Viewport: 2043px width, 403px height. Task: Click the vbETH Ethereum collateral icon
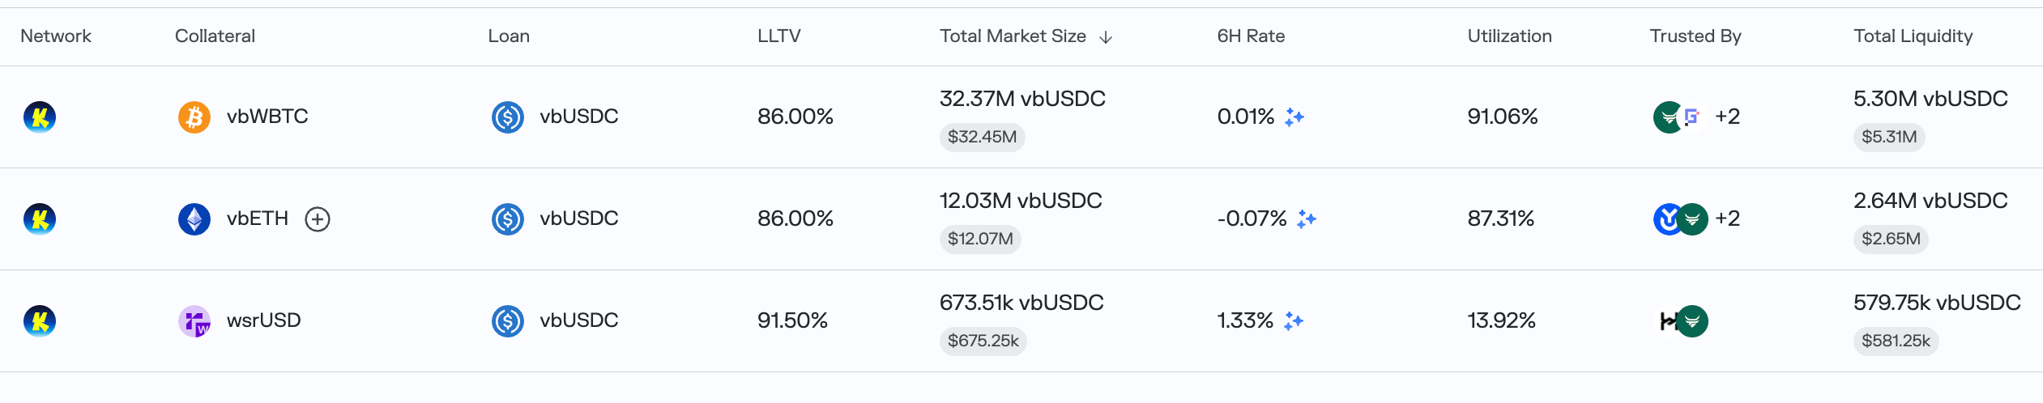194,219
